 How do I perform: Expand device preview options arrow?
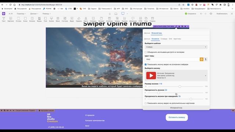(127, 14)
